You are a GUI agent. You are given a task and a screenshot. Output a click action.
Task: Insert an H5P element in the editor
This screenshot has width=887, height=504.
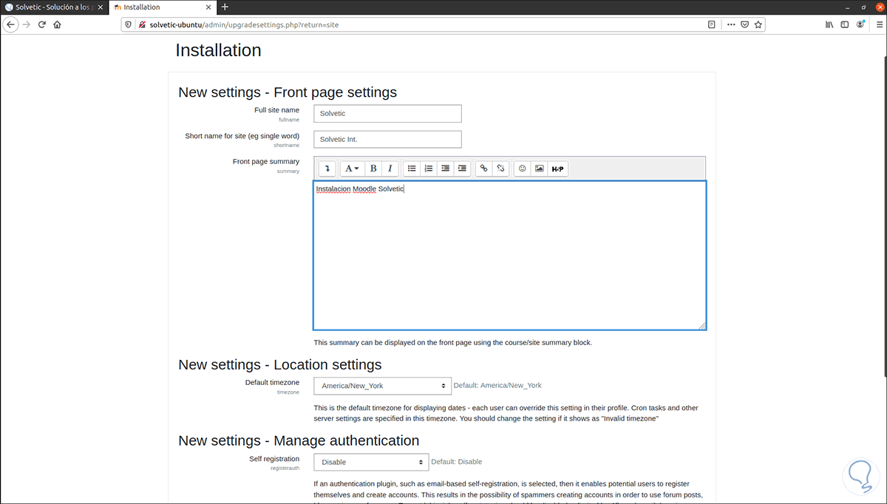558,168
